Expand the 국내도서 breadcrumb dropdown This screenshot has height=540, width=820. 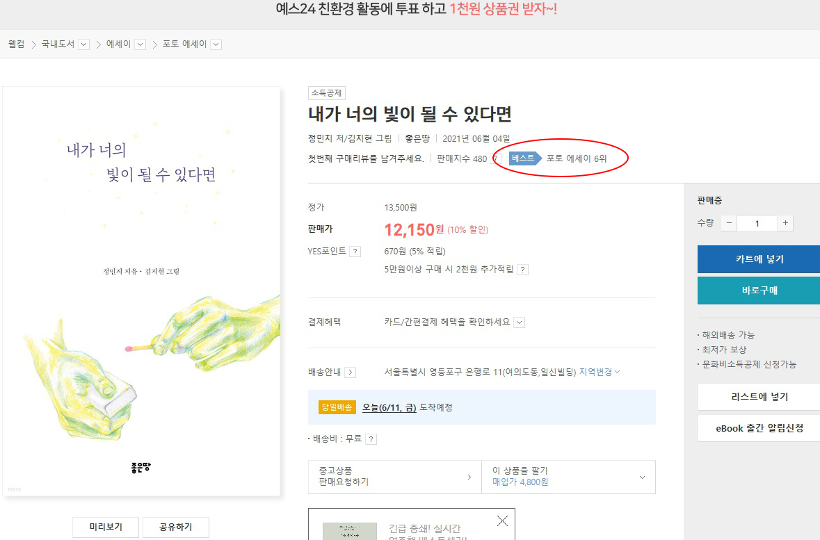pos(83,44)
